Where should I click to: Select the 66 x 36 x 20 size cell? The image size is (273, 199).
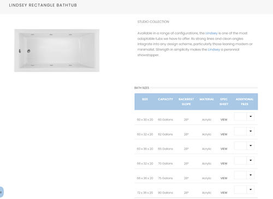145,178
